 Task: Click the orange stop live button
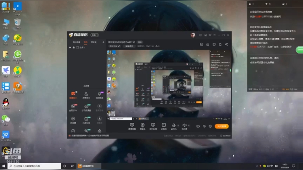click(222, 126)
